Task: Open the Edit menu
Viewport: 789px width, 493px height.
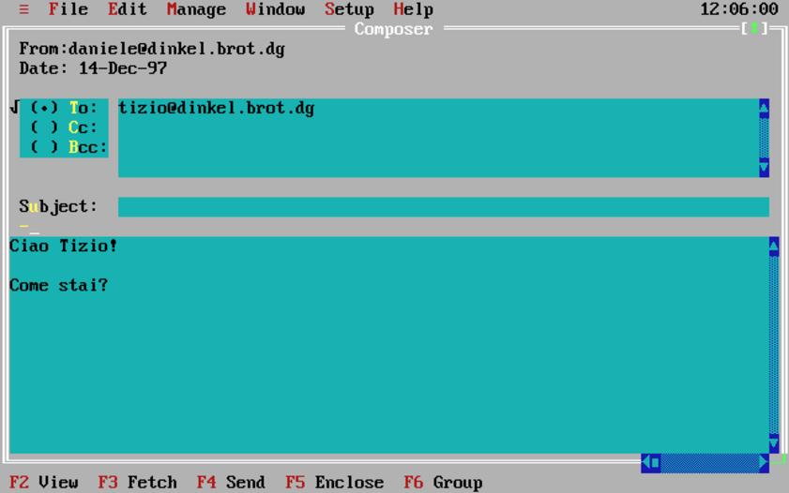Action: point(127,9)
